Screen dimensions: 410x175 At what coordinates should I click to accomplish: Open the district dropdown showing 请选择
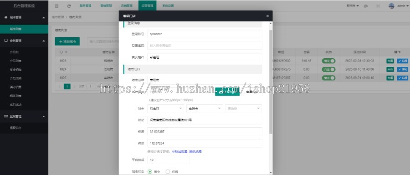(x=243, y=109)
